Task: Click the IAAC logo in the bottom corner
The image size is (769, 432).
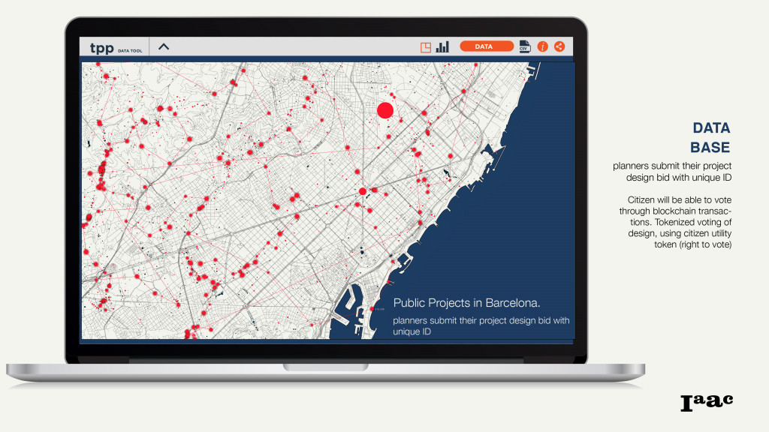Action: (706, 402)
